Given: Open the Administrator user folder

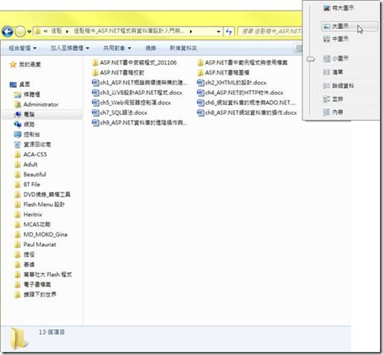Looking at the screenshot, I should click(x=36, y=104).
